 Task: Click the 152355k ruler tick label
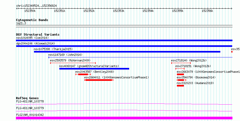tap(178, 11)
